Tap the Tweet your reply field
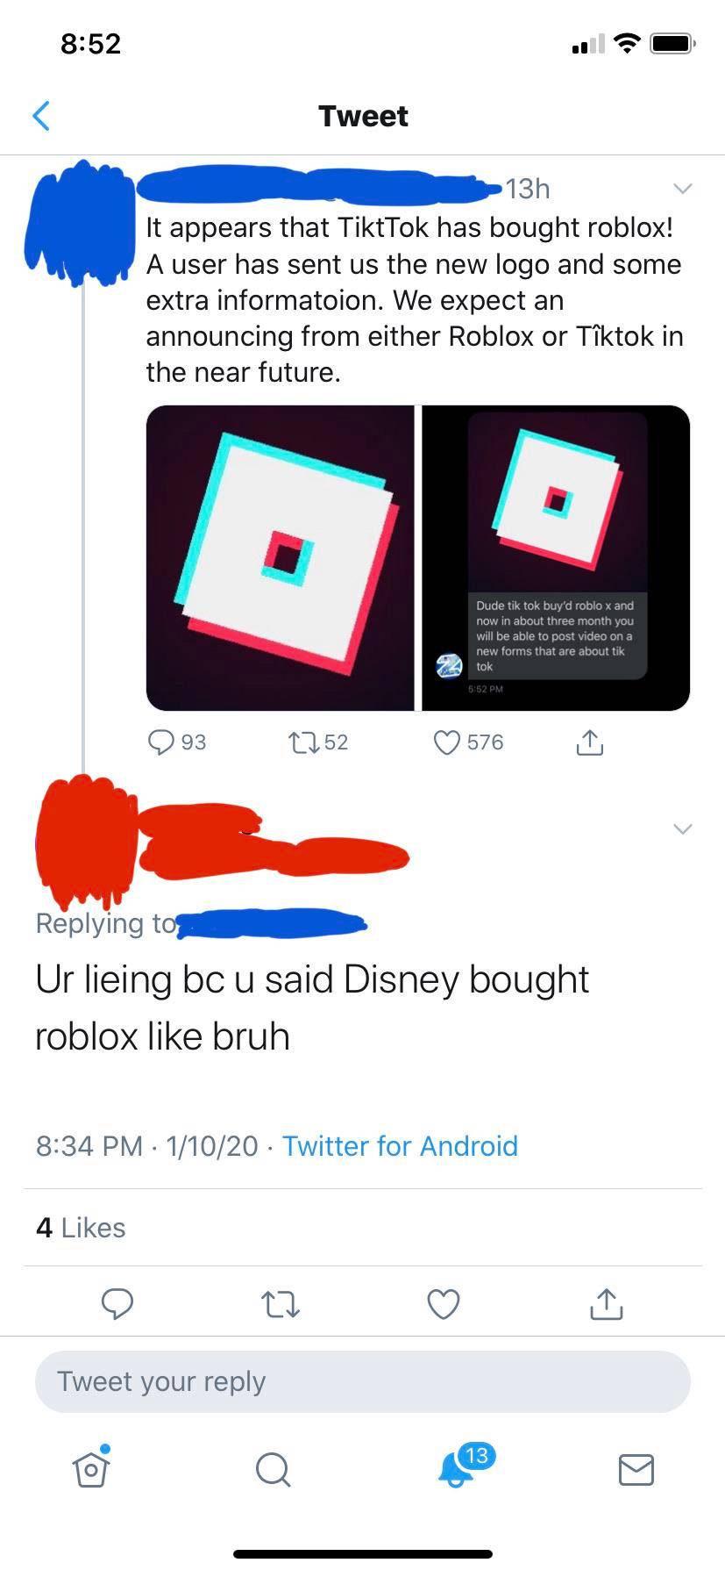This screenshot has width=725, height=1570. [363, 1381]
